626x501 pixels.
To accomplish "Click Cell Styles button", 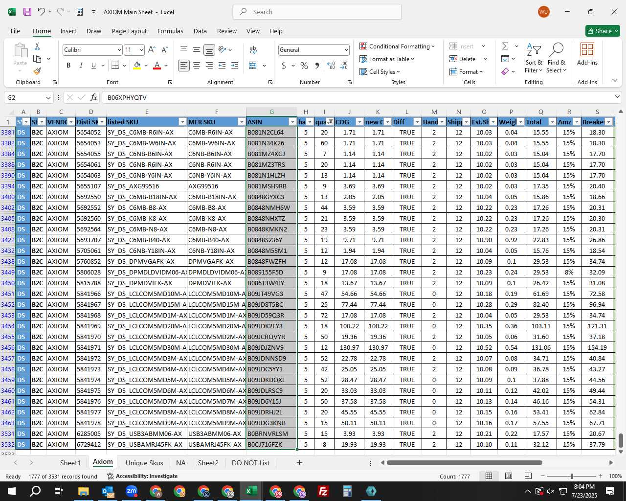I will click(380, 71).
